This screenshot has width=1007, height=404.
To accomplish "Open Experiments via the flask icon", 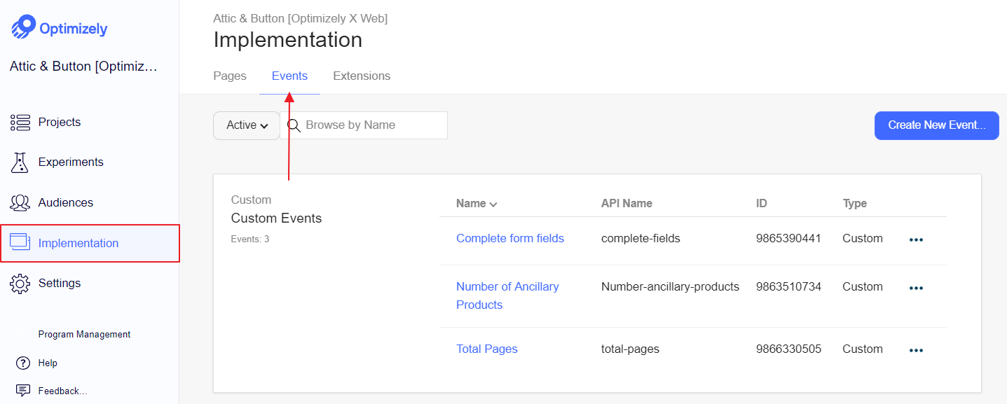I will [20, 162].
